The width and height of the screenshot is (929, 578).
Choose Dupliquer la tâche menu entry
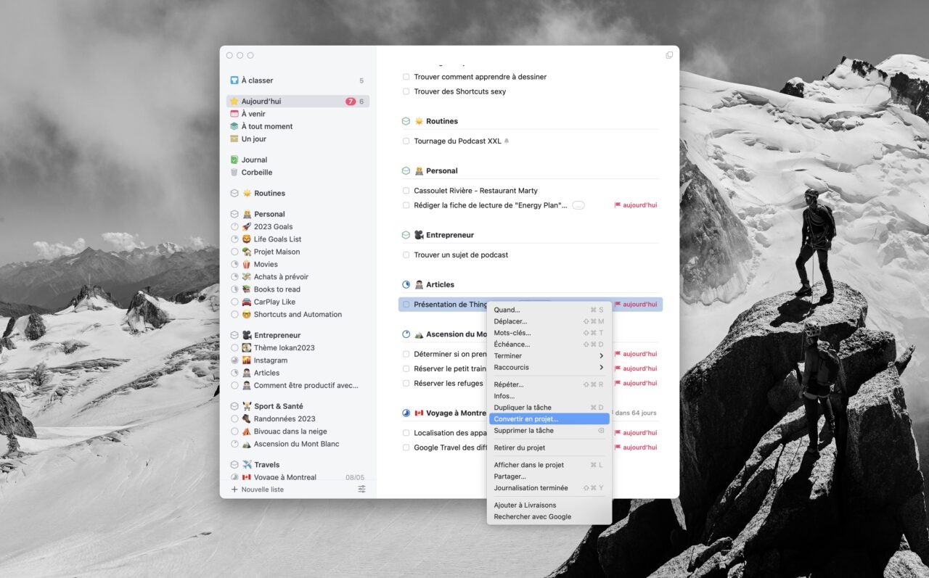point(549,408)
